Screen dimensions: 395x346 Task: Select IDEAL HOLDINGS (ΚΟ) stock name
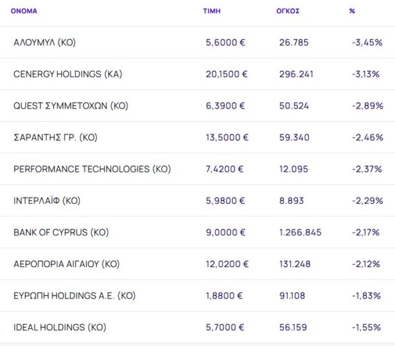pos(59,327)
